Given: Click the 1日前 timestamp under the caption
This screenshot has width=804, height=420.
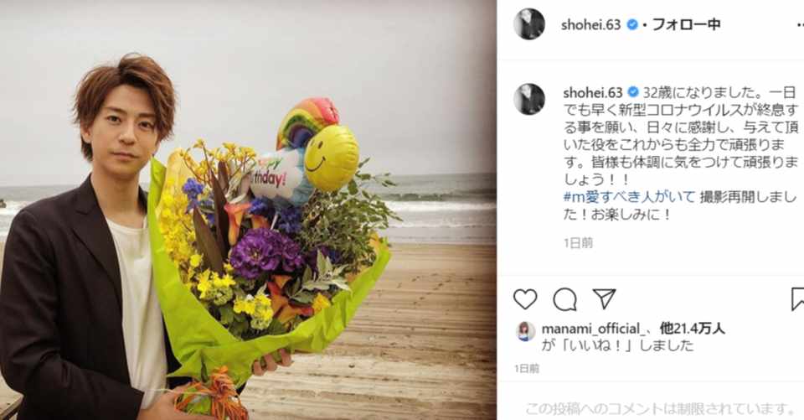Looking at the screenshot, I should [x=579, y=243].
